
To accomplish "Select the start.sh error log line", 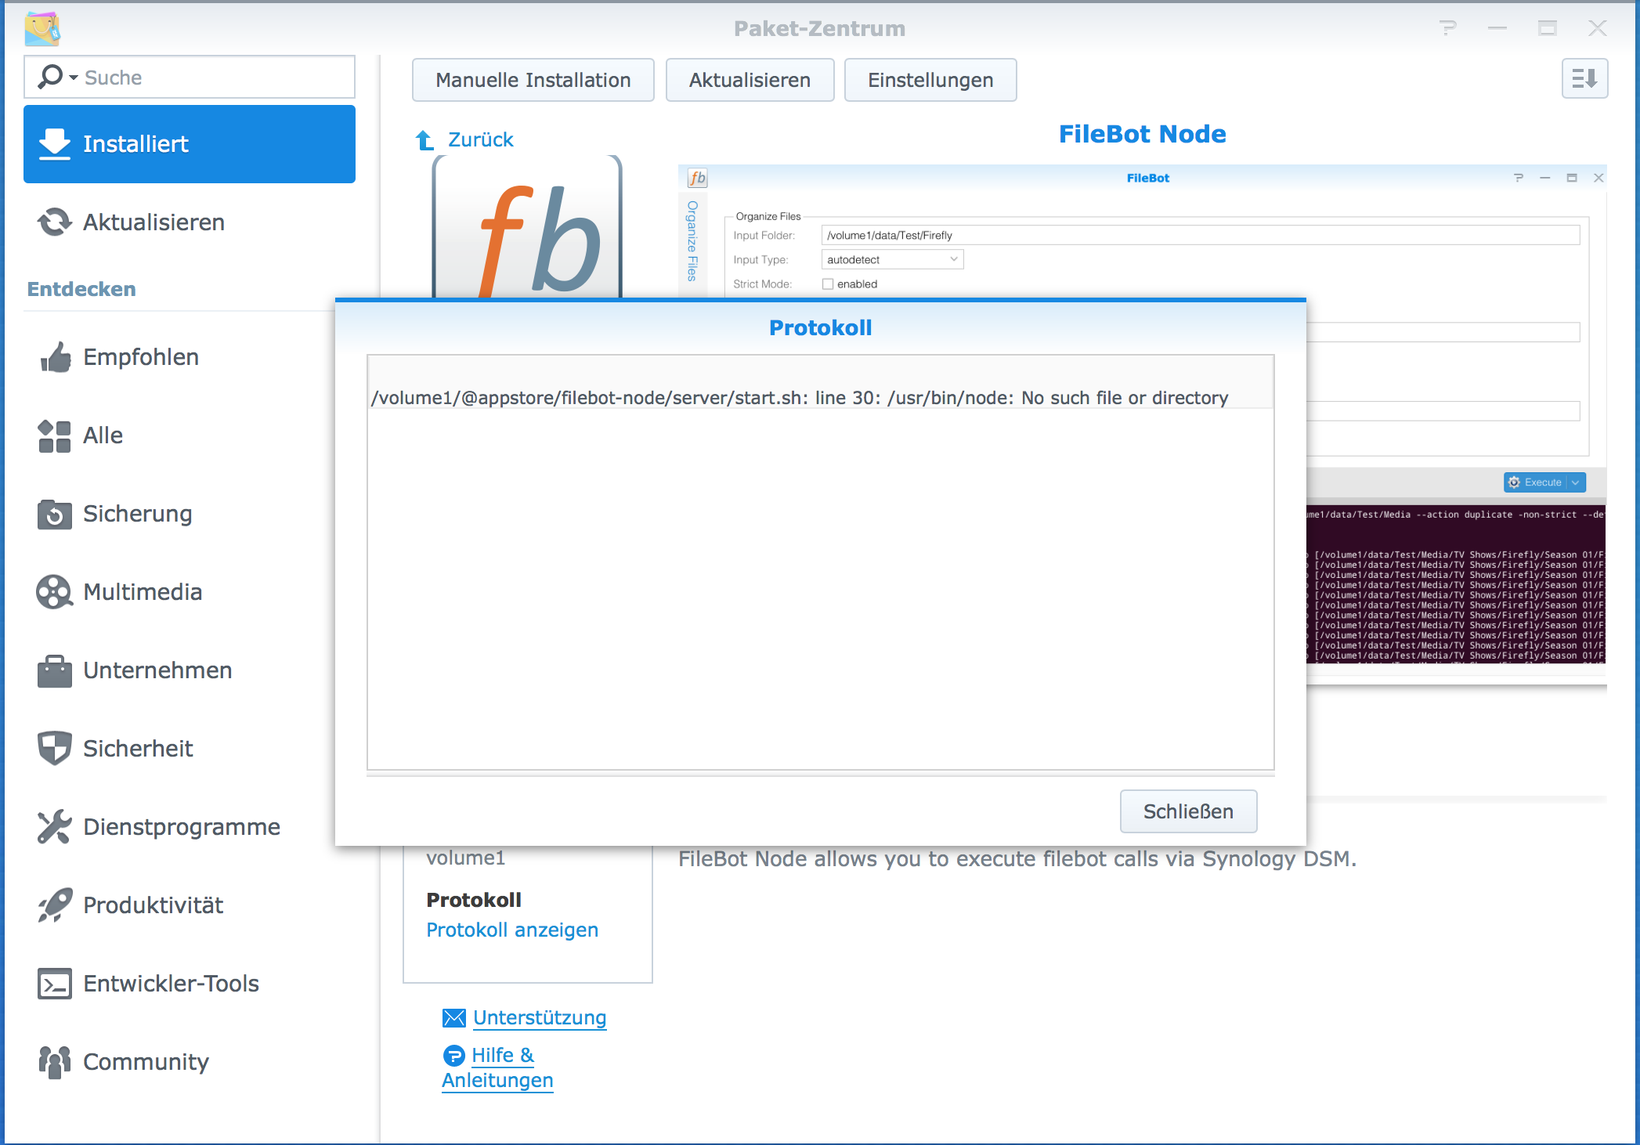I will tap(800, 398).
